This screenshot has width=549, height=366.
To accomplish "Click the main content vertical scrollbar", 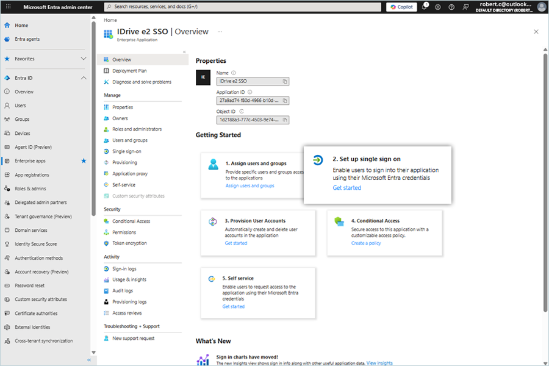I will click(x=545, y=182).
